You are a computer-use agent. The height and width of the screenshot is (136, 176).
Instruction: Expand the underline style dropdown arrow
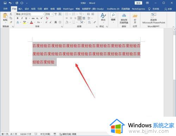pos(30,18)
